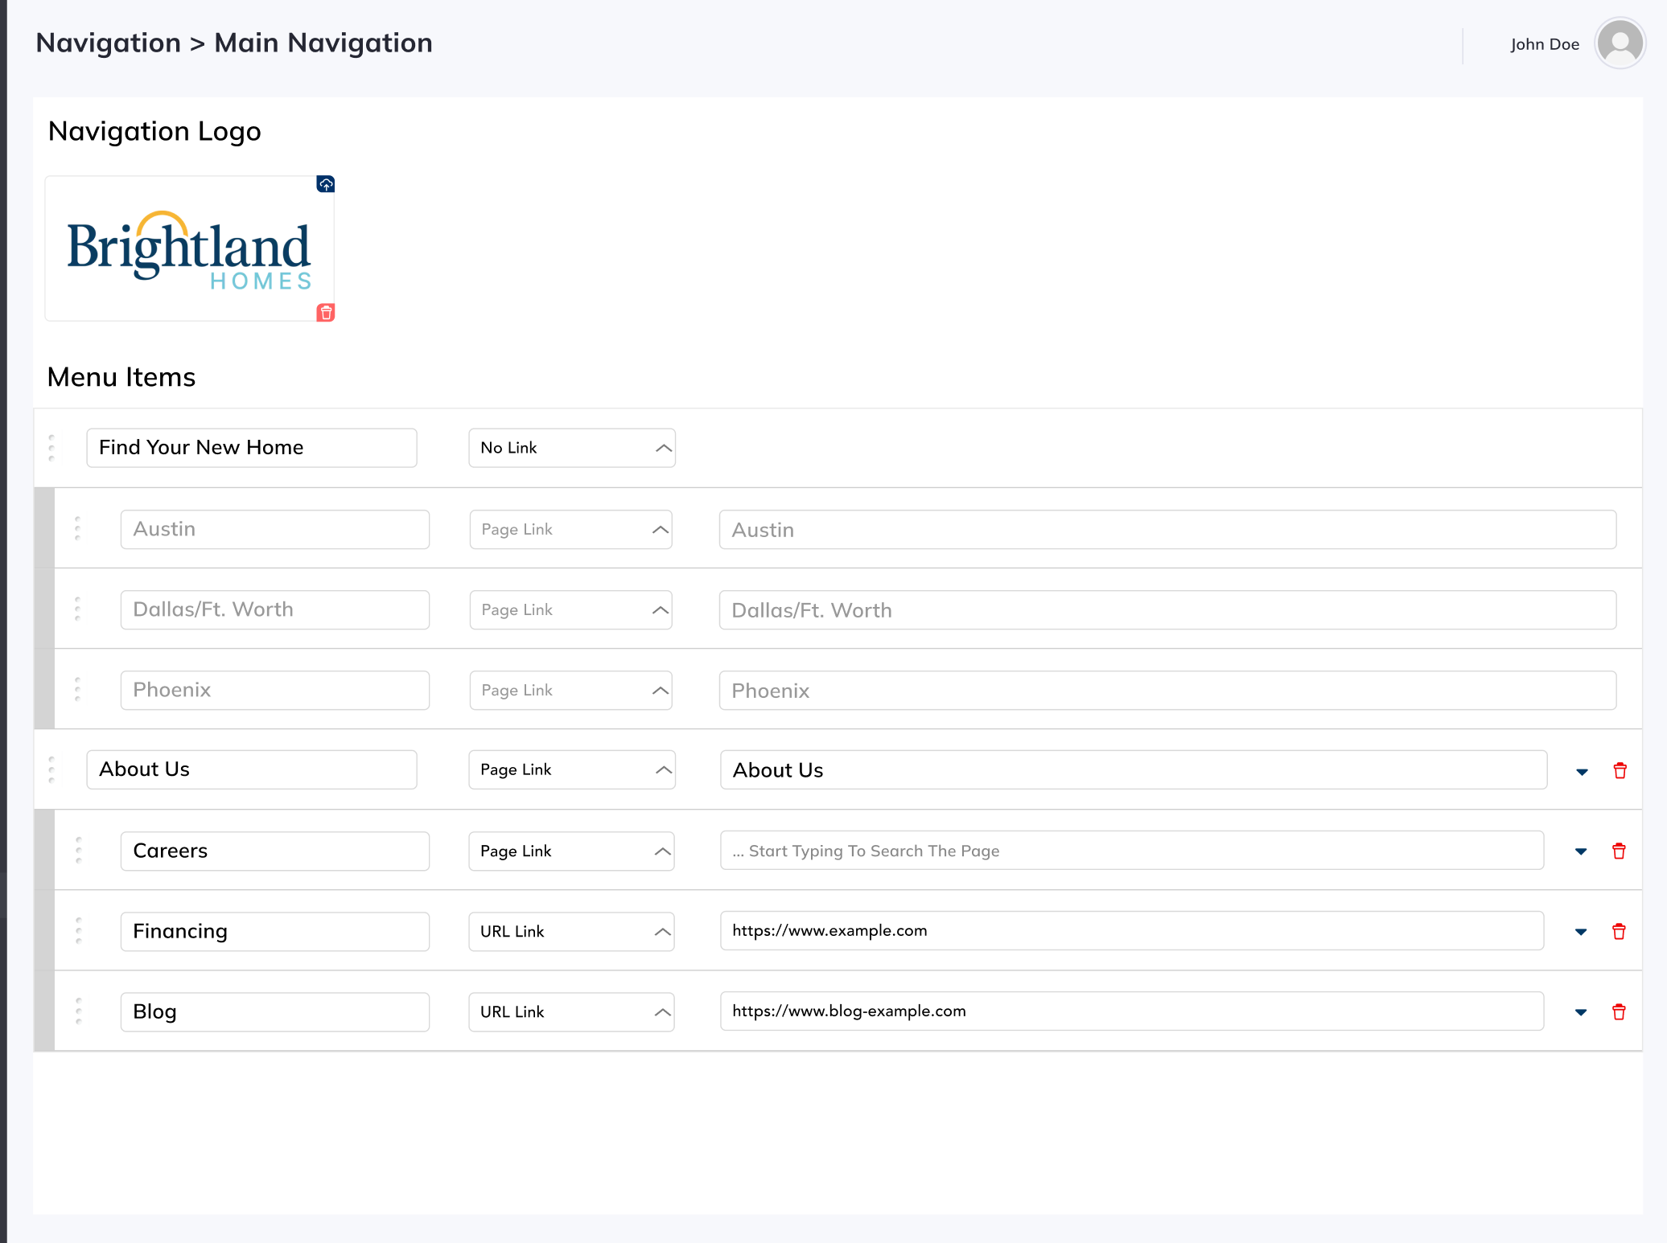Click the Navigation breadcrumb link
This screenshot has width=1667, height=1243.
tap(108, 43)
